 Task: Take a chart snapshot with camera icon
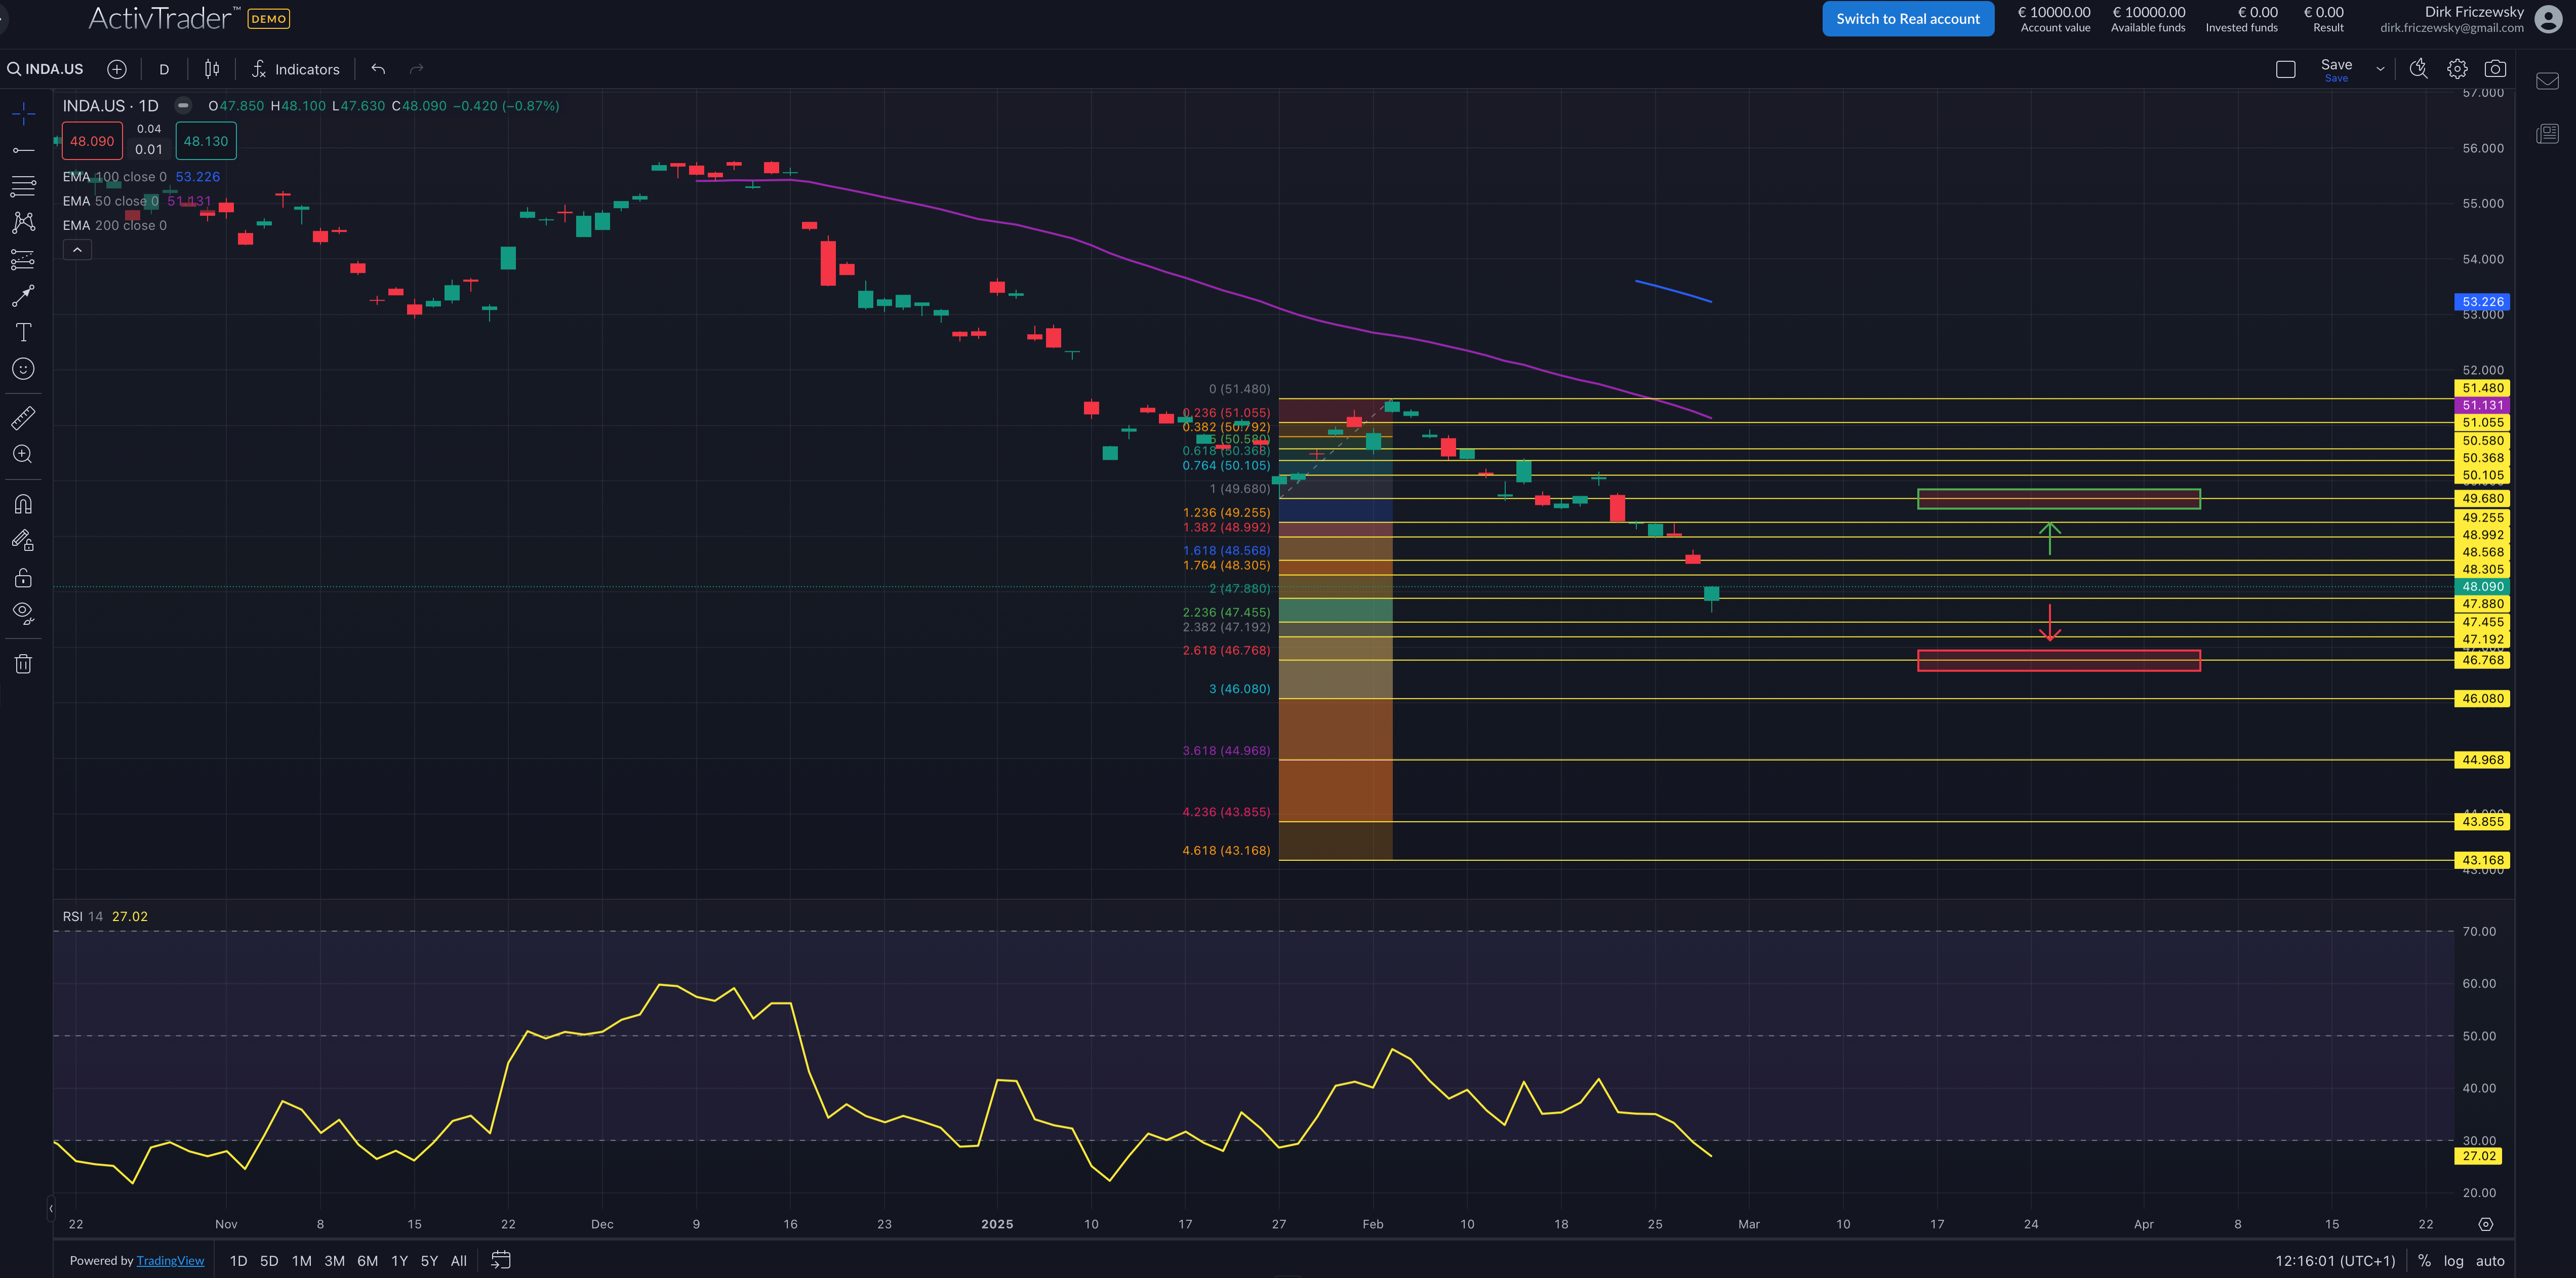(2495, 69)
